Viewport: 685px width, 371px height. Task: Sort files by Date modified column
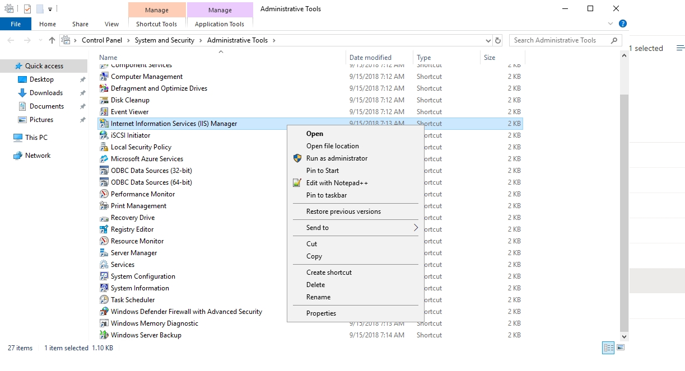370,58
